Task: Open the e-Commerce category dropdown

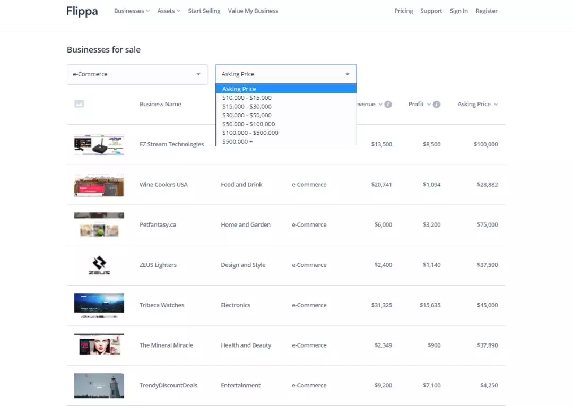Action: [x=137, y=74]
